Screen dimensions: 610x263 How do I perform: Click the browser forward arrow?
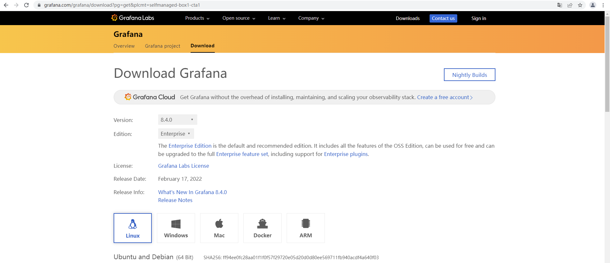pyautogui.click(x=16, y=5)
